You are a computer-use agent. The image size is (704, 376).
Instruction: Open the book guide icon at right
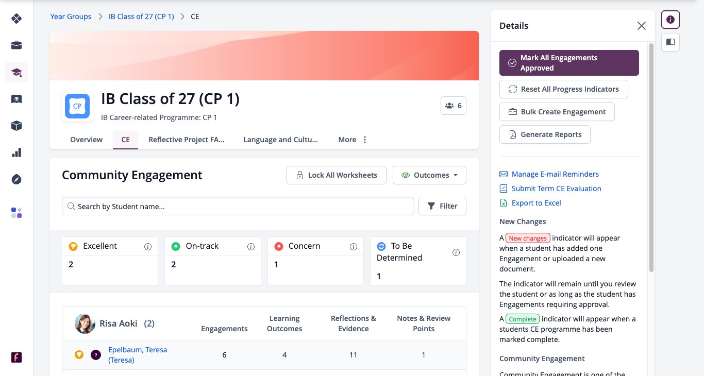[671, 42]
